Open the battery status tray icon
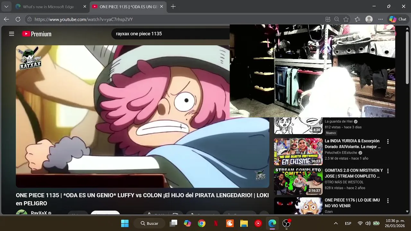Viewport: 411px width, 231px height. (x=376, y=223)
